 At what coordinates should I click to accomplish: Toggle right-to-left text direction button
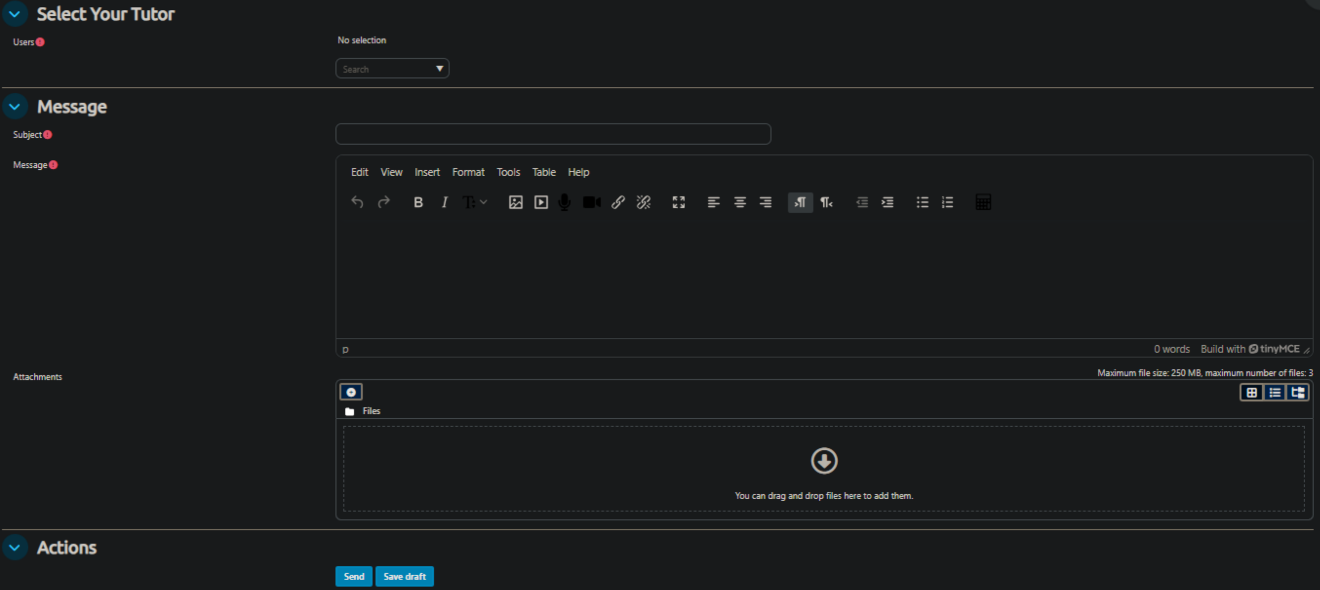coord(826,203)
